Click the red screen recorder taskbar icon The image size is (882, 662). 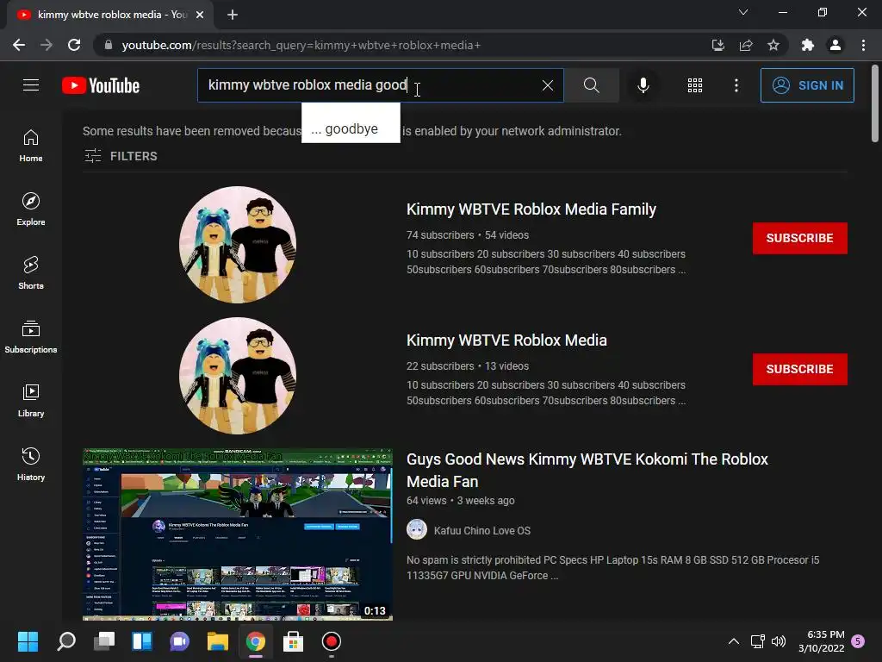332,641
